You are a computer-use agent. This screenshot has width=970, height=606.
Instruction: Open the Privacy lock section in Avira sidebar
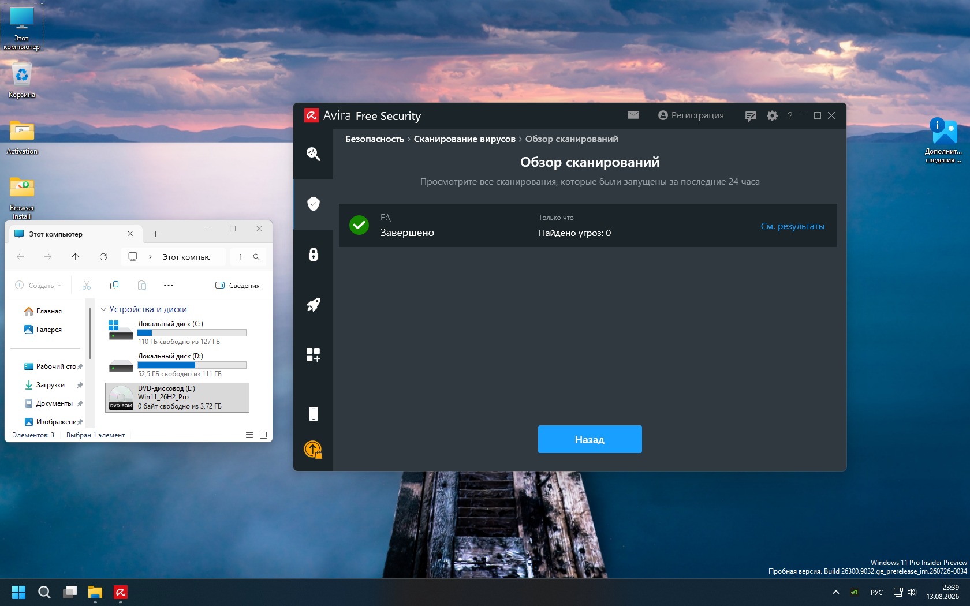313,255
